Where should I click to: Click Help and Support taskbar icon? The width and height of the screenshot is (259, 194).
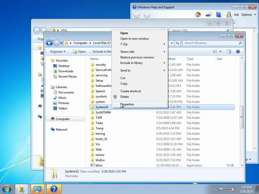[54, 189]
